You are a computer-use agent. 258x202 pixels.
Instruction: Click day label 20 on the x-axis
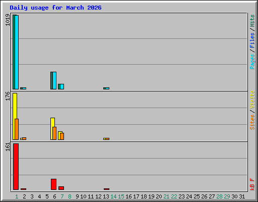click(x=159, y=196)
